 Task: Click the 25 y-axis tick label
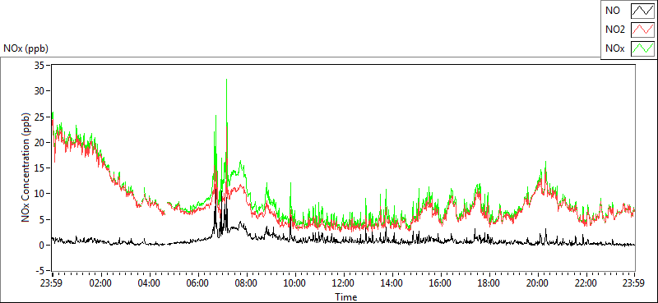coord(40,117)
